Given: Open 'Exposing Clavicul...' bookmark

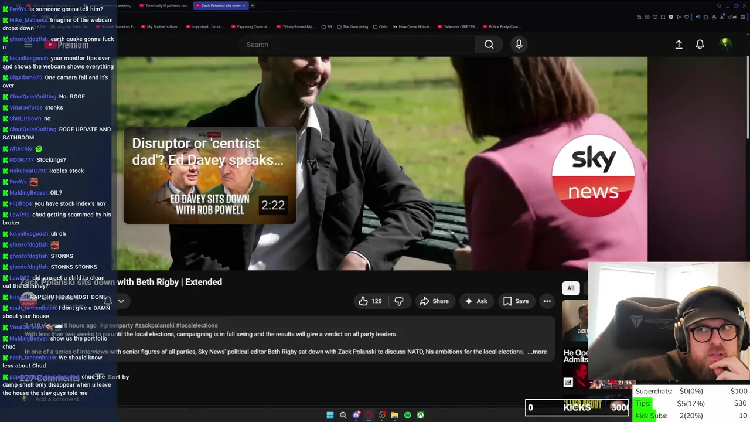Looking at the screenshot, I should point(250,26).
